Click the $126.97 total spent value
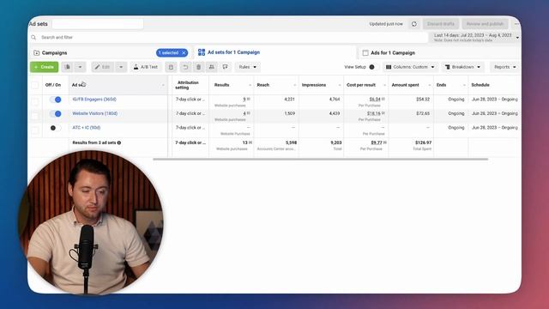 coord(423,142)
